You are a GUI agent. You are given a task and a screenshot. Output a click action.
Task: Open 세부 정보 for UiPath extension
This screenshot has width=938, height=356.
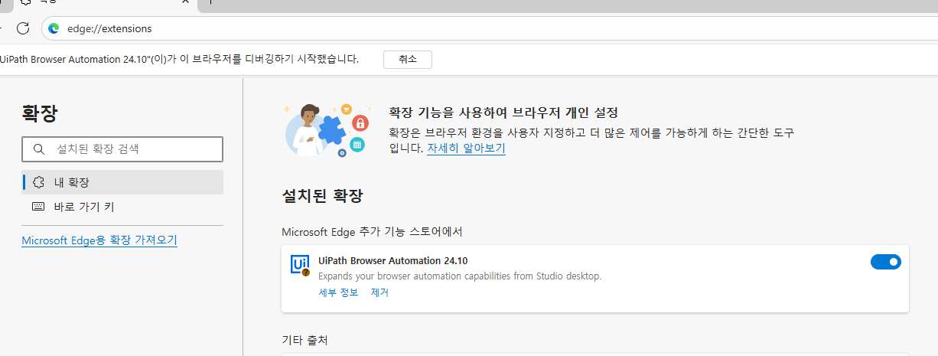click(338, 292)
